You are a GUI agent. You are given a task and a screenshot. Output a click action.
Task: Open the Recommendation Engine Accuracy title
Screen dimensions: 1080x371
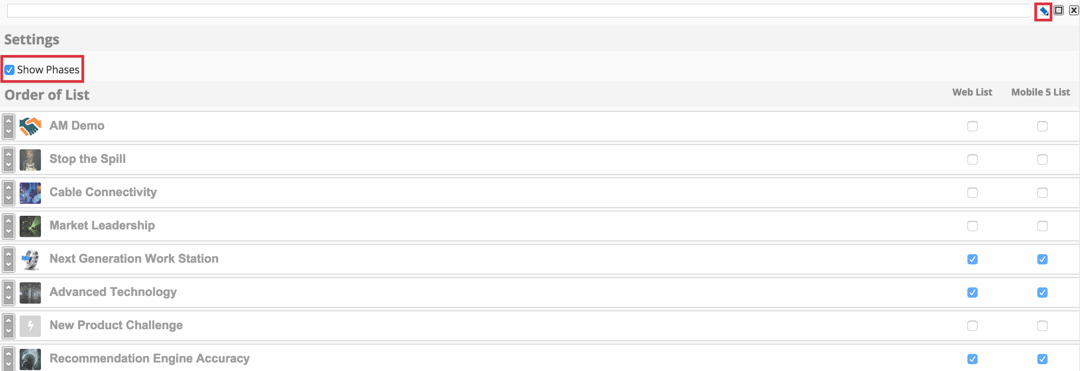click(149, 358)
